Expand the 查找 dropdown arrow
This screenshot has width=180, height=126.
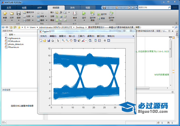(47, 20)
